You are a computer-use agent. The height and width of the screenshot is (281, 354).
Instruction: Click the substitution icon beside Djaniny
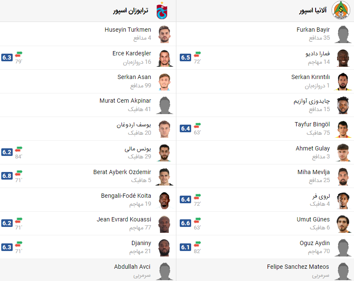pyautogui.click(x=18, y=244)
